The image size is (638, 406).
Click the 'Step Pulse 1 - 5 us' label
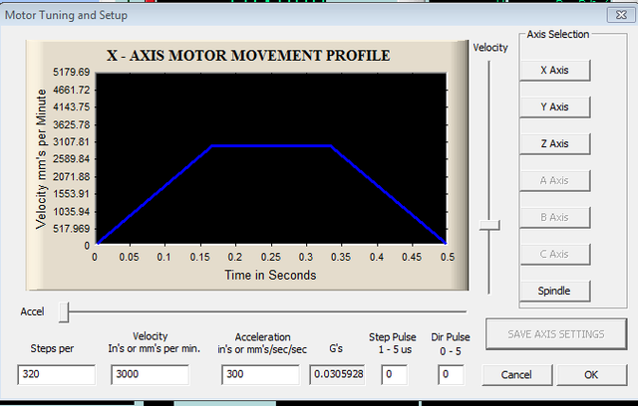point(393,343)
